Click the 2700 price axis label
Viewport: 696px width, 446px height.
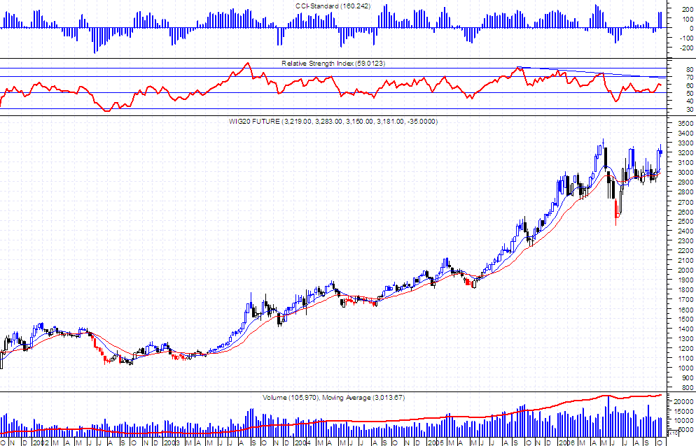tap(687, 202)
